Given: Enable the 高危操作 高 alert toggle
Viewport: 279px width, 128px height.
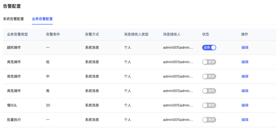Looking at the screenshot, I should [x=209, y=91].
